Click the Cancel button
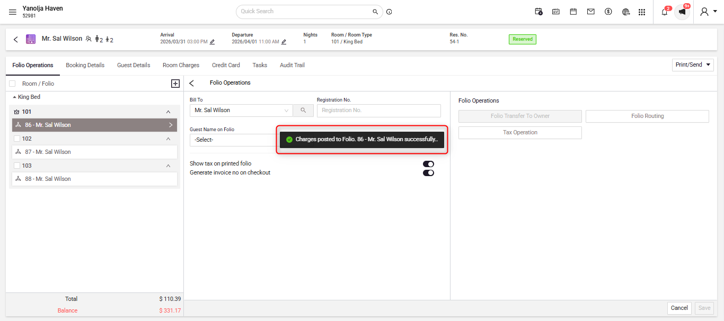Image resolution: width=724 pixels, height=321 pixels. pyautogui.click(x=679, y=308)
